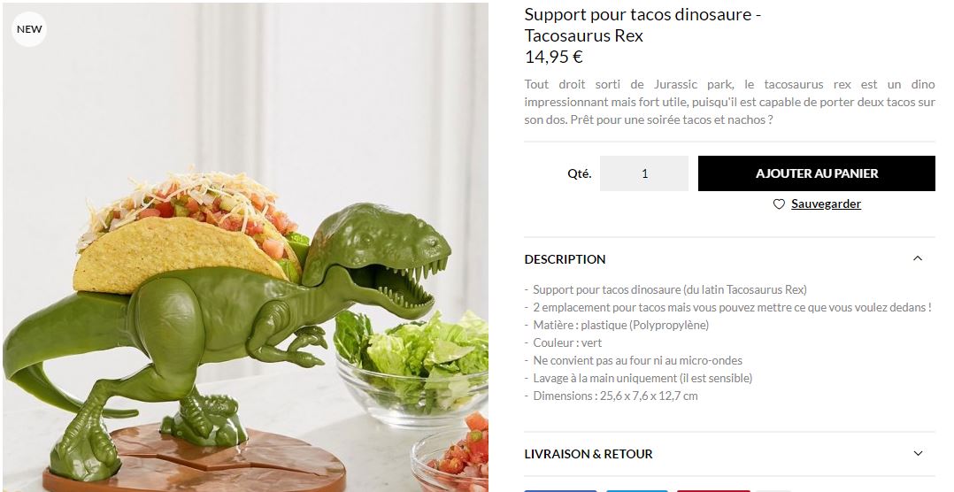Expand LIVRAISON & RETOUR using down chevron
The image size is (954, 492).
(918, 453)
